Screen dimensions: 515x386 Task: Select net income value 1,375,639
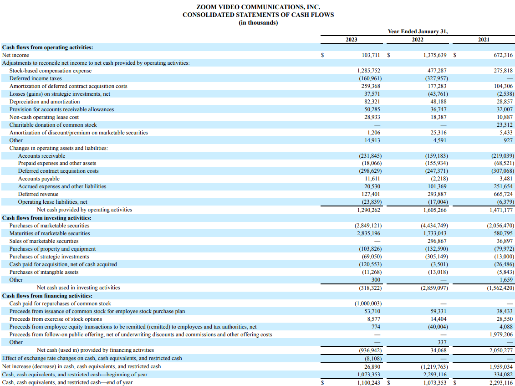point(435,55)
